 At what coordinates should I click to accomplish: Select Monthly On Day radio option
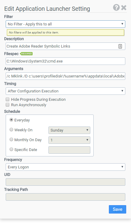(x=11, y=139)
